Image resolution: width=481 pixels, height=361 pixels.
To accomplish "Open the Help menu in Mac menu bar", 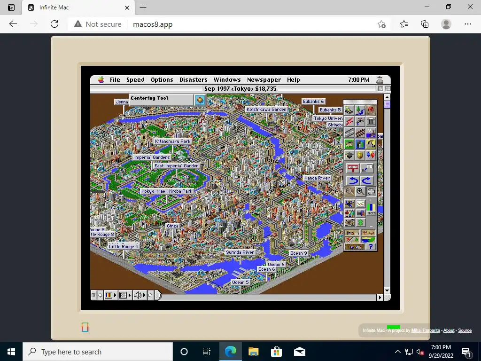I will [x=293, y=80].
